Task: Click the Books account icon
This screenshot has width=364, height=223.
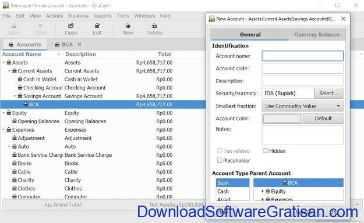Action: (15, 163)
